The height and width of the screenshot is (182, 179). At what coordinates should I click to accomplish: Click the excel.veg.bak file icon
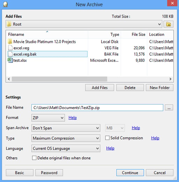point(10,54)
